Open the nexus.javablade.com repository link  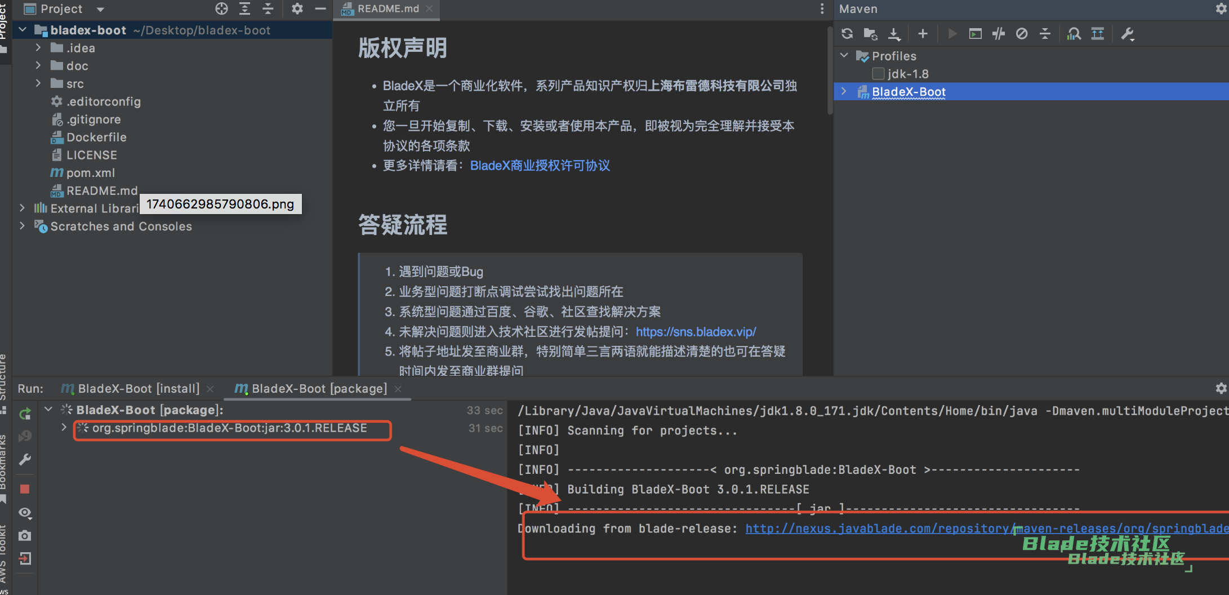(987, 529)
